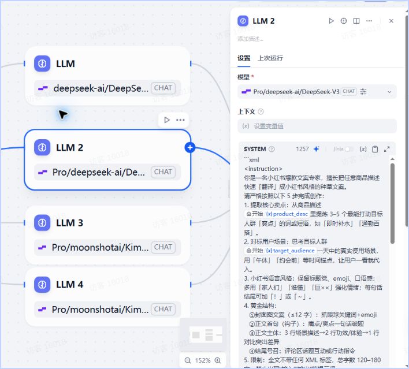The height and width of the screenshot is (369, 409).
Task: Open model parameter settings sliders icon
Action: pyautogui.click(x=363, y=92)
